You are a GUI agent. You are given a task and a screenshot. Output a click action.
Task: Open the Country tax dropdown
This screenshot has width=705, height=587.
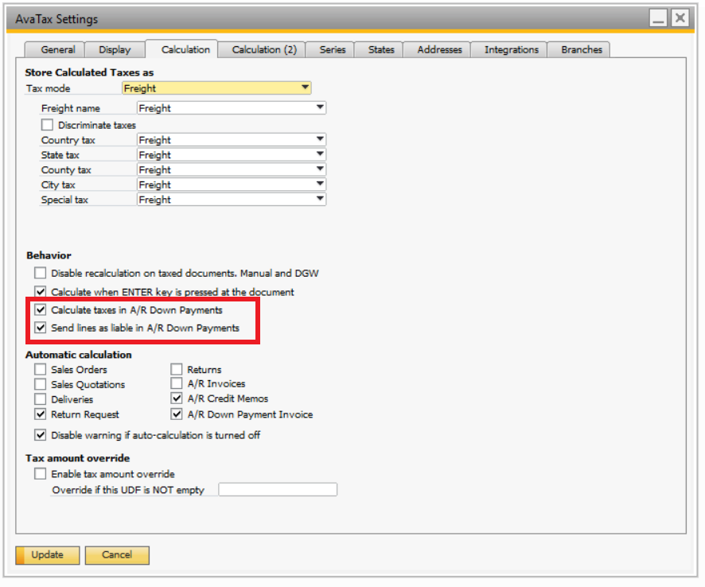click(231, 140)
